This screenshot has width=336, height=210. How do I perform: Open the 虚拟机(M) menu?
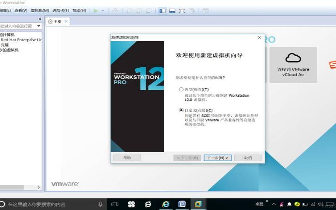click(x=40, y=10)
